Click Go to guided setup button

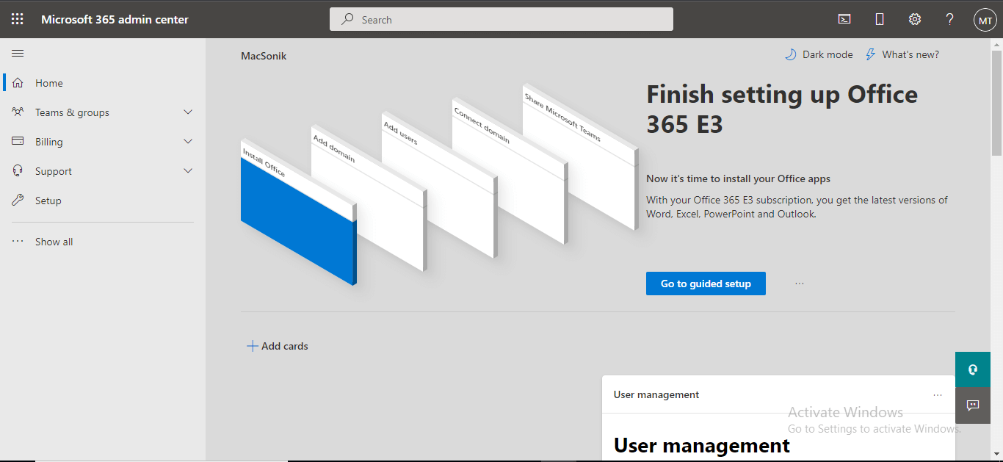706,284
